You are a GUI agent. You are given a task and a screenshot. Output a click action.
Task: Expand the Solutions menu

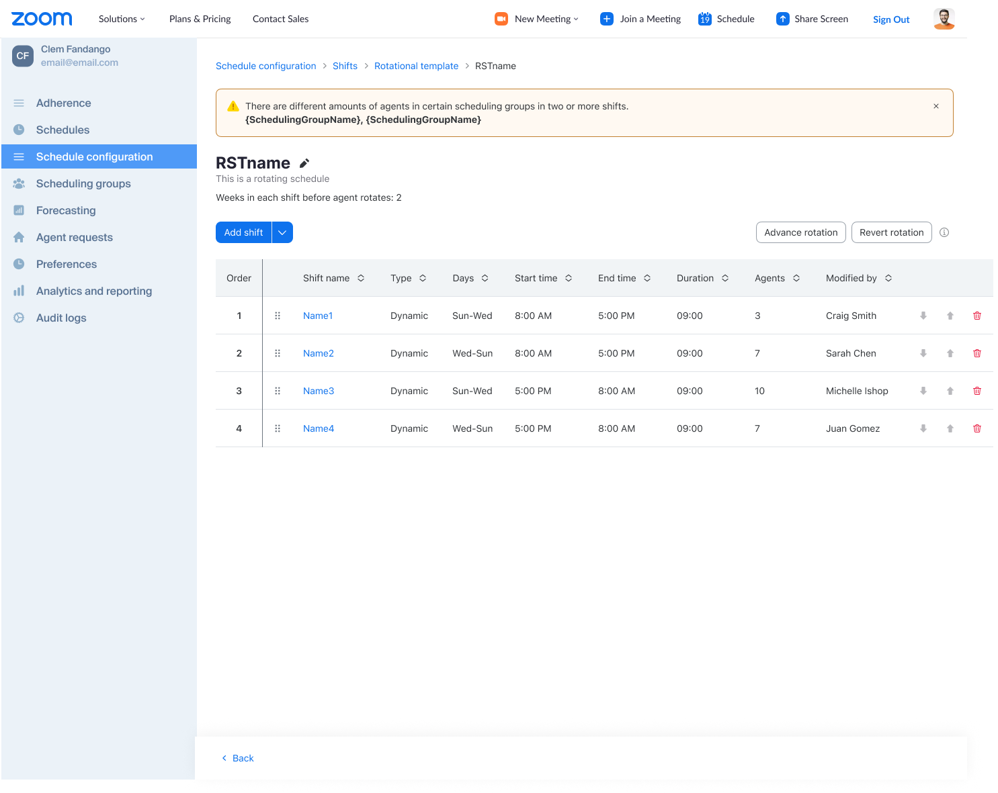coord(122,19)
